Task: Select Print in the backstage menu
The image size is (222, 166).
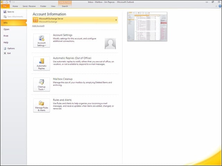Action: tap(6, 36)
